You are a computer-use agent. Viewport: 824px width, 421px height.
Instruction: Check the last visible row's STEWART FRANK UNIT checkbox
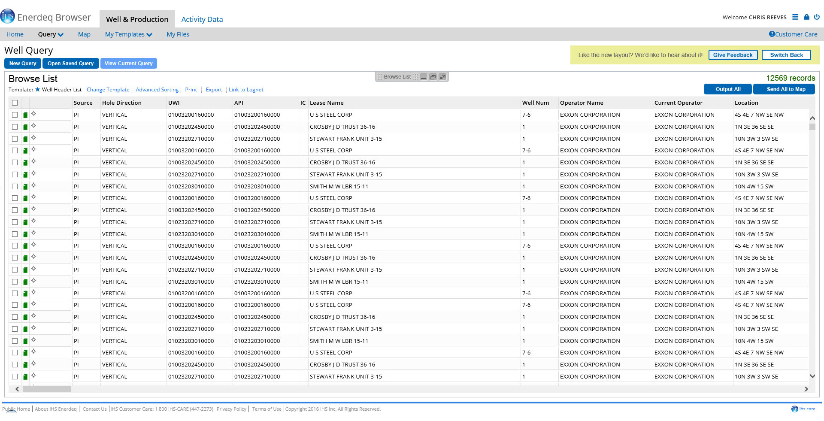[x=15, y=376]
